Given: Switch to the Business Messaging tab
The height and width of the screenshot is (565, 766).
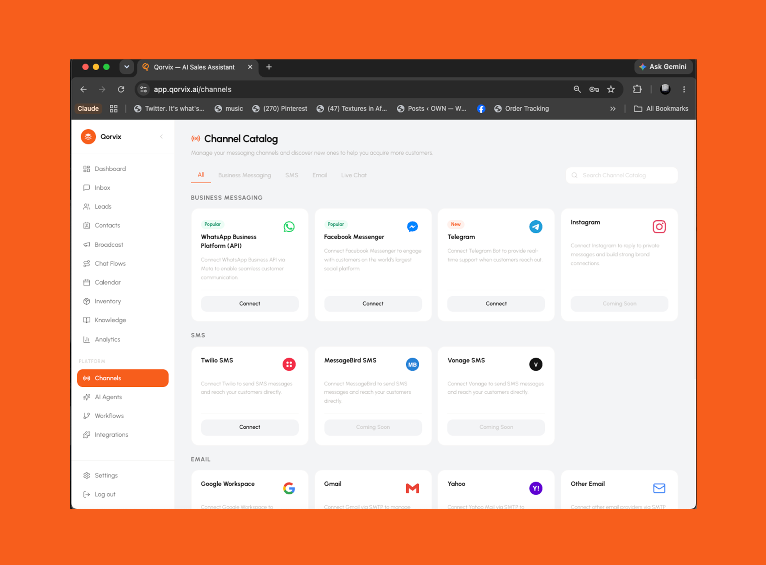Looking at the screenshot, I should [245, 175].
